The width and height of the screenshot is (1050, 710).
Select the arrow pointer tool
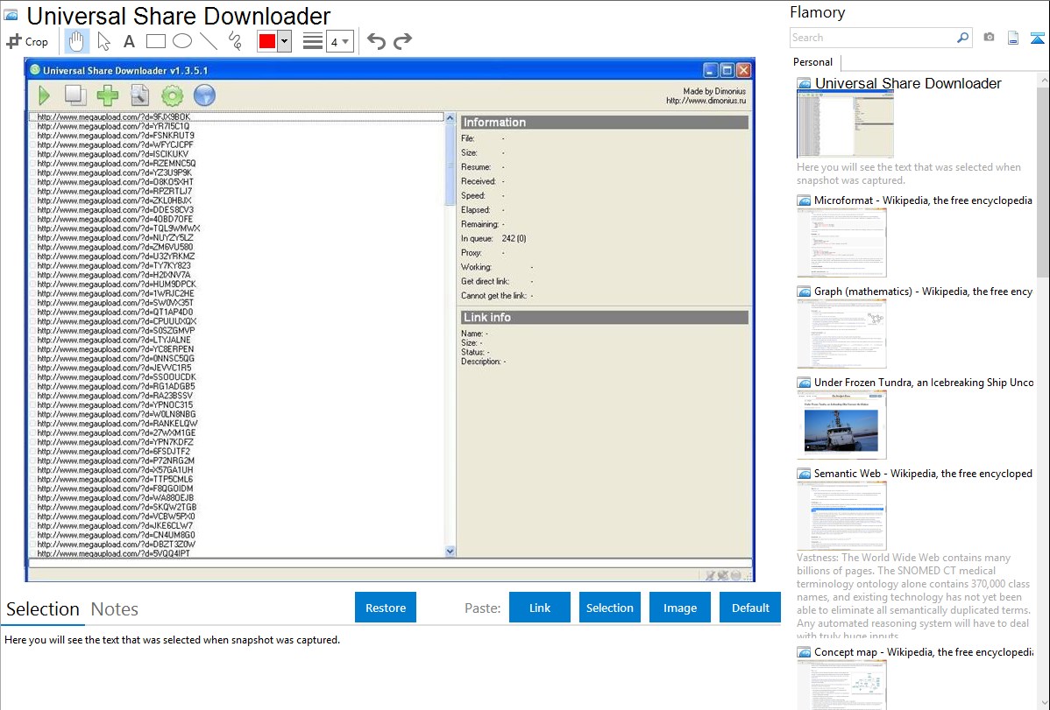click(103, 41)
